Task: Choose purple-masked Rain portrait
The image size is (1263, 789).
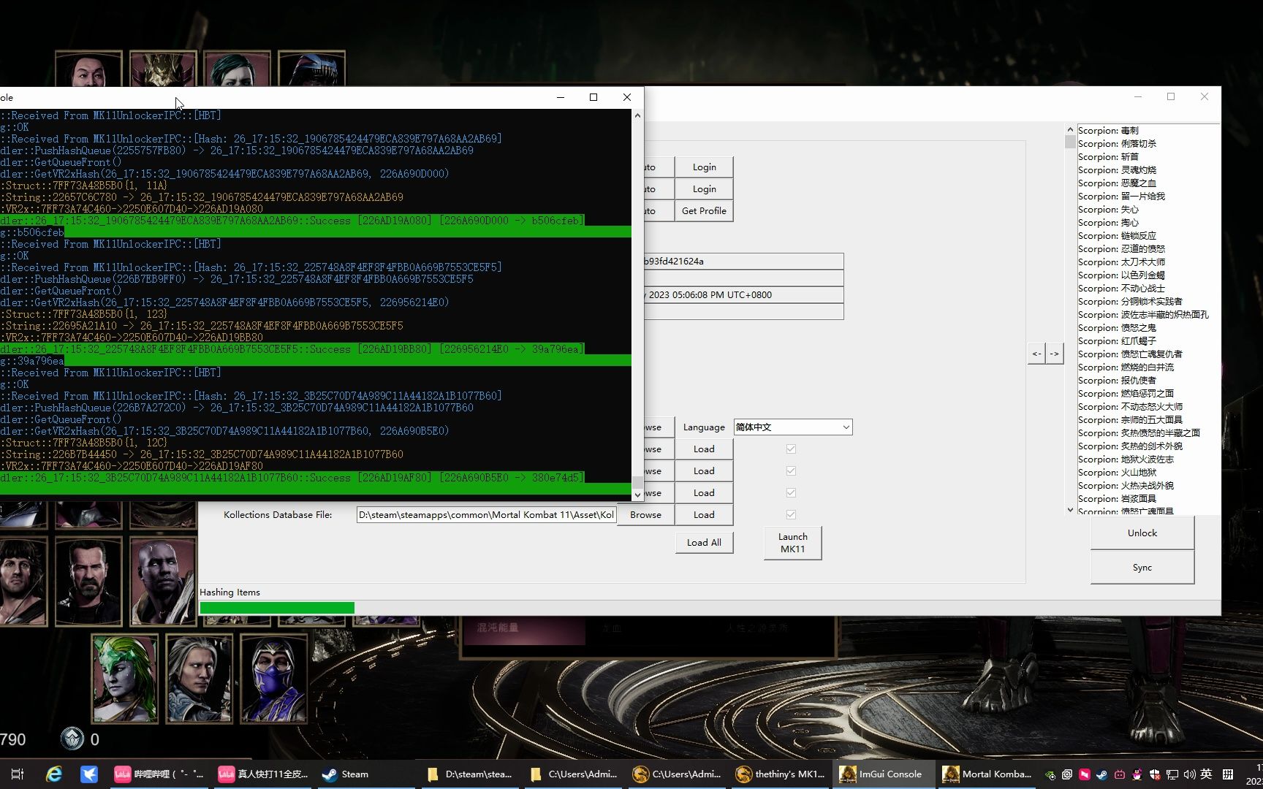Action: click(x=274, y=679)
